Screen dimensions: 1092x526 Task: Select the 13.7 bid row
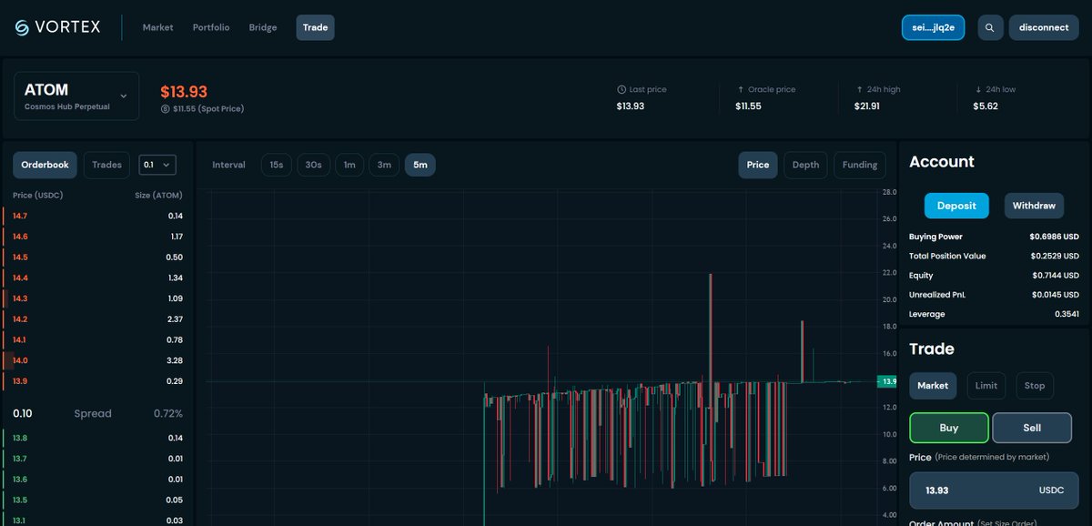click(x=97, y=459)
